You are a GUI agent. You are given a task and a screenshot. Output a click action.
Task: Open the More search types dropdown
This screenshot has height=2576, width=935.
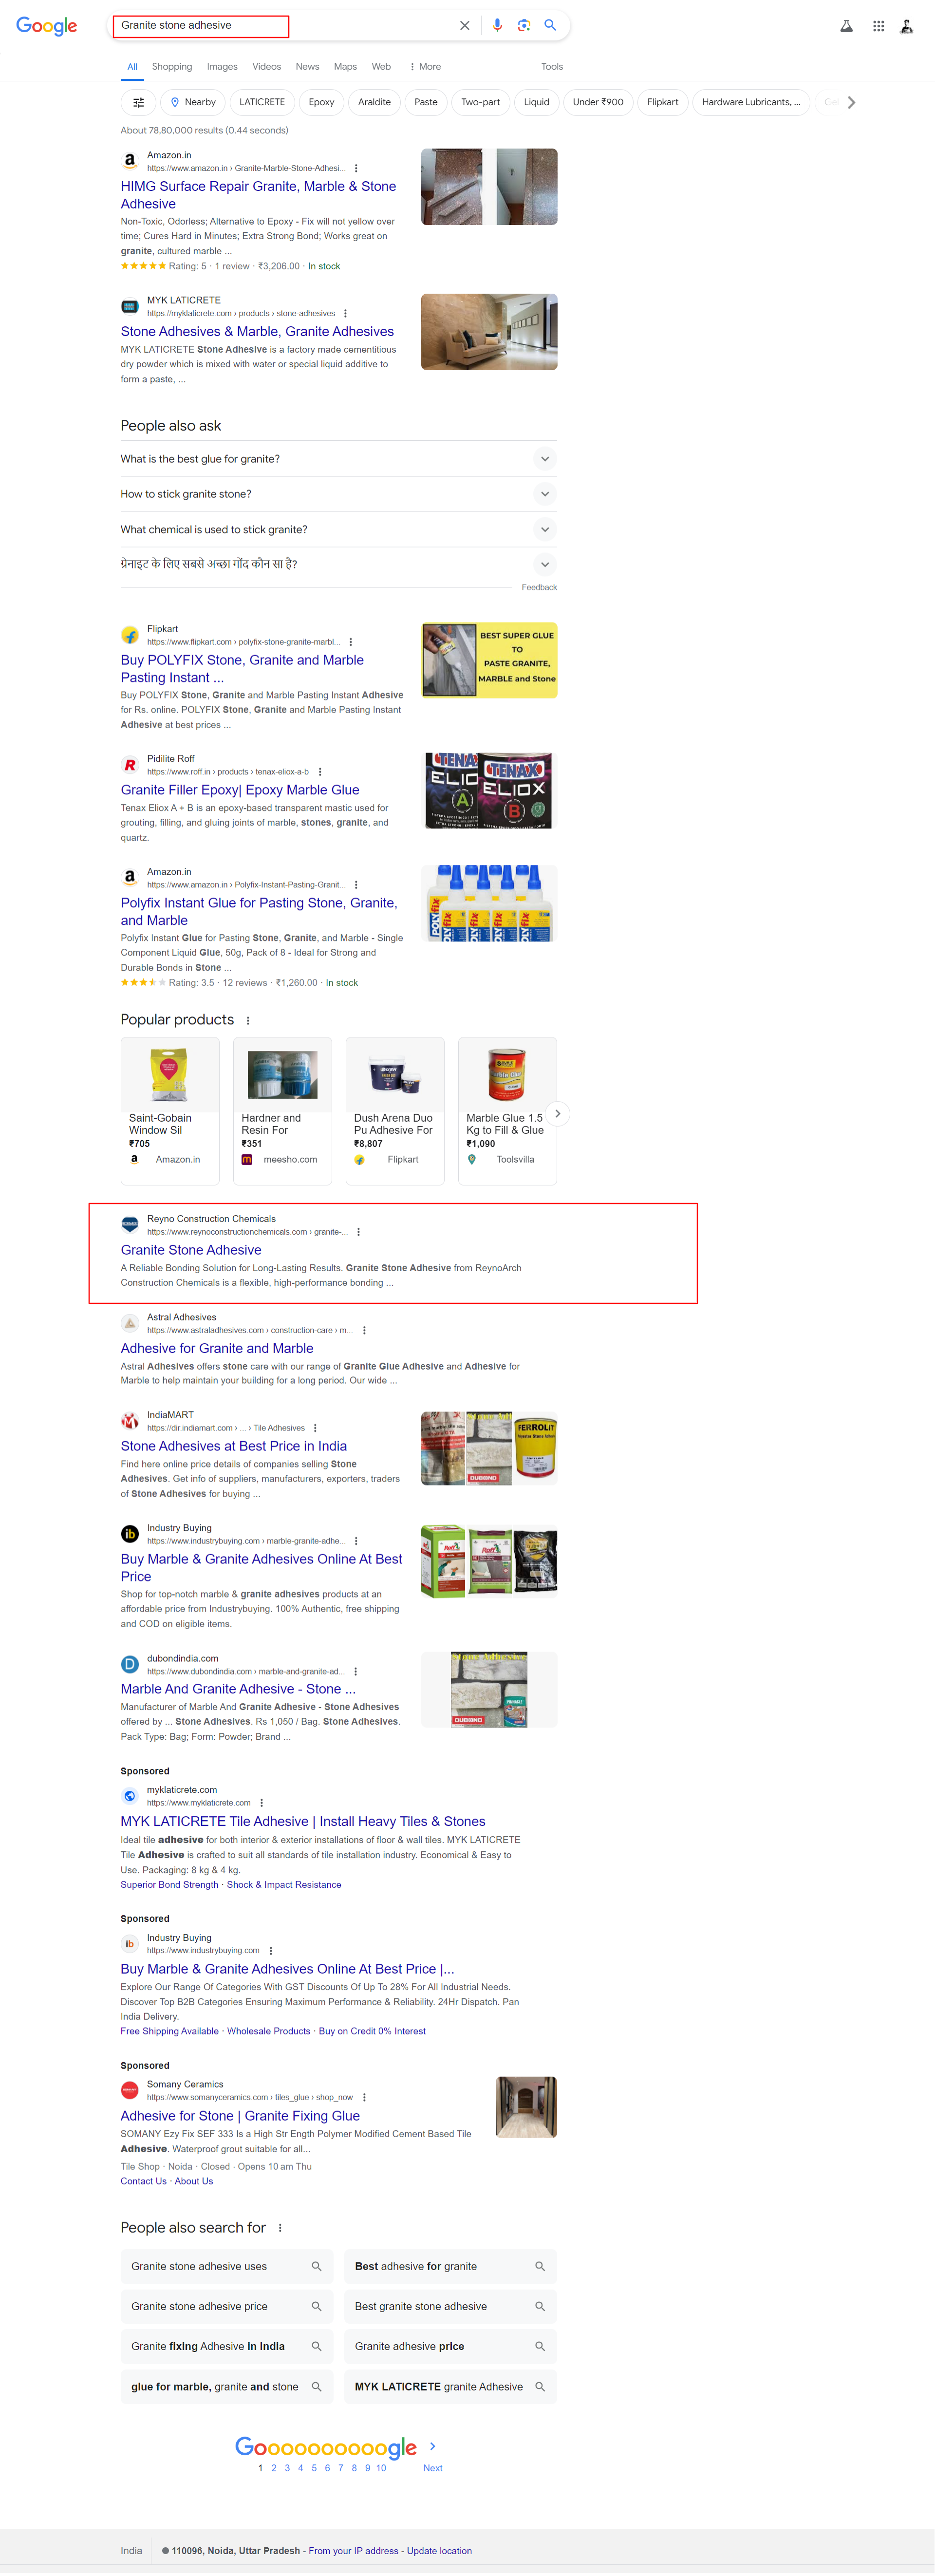click(x=425, y=67)
